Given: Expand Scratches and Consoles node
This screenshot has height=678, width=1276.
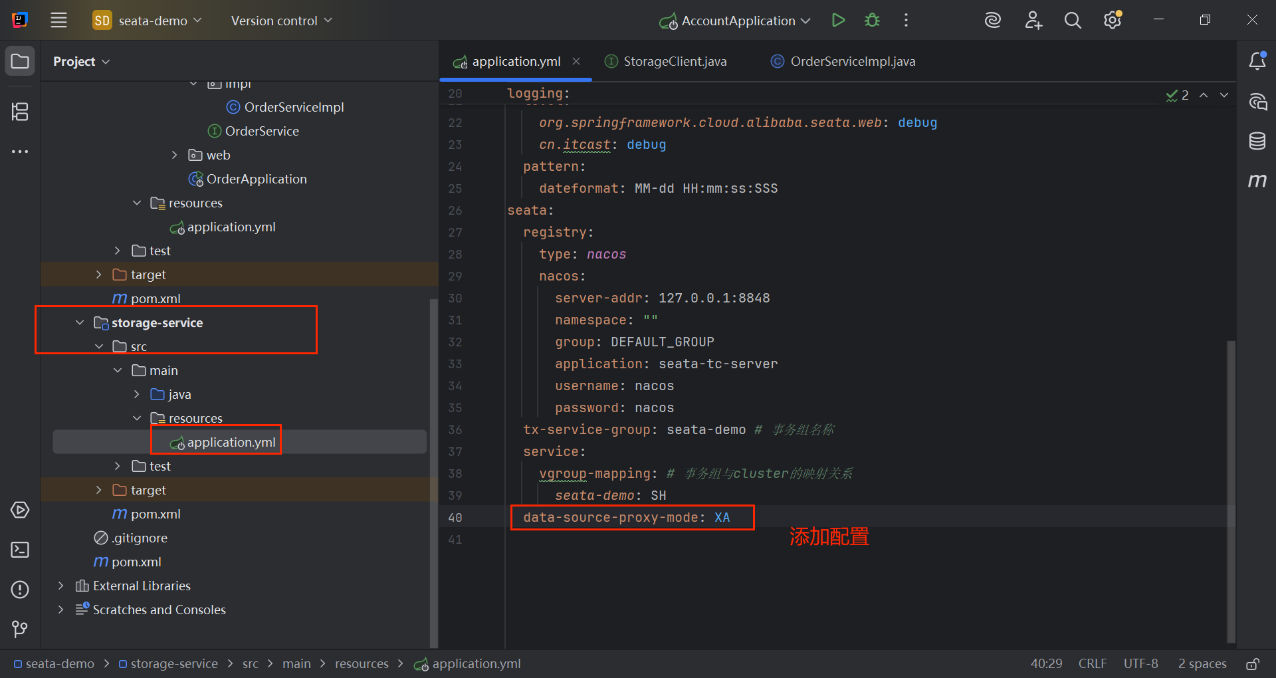Looking at the screenshot, I should tap(61, 610).
